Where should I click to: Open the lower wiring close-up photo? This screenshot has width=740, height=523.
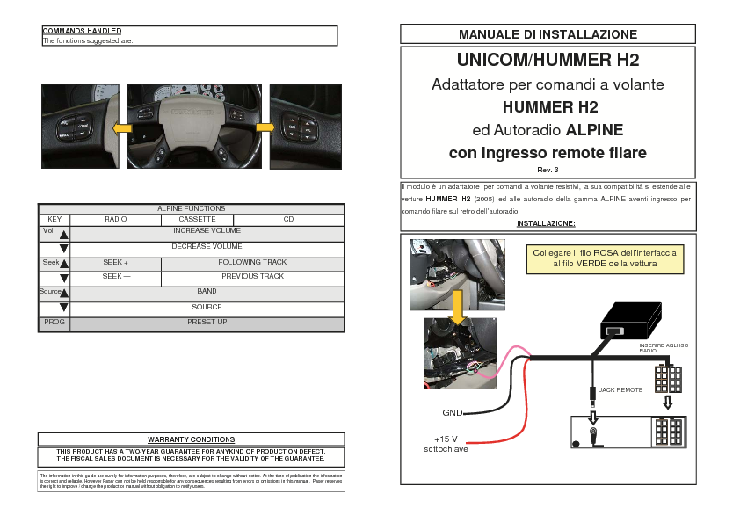461,353
